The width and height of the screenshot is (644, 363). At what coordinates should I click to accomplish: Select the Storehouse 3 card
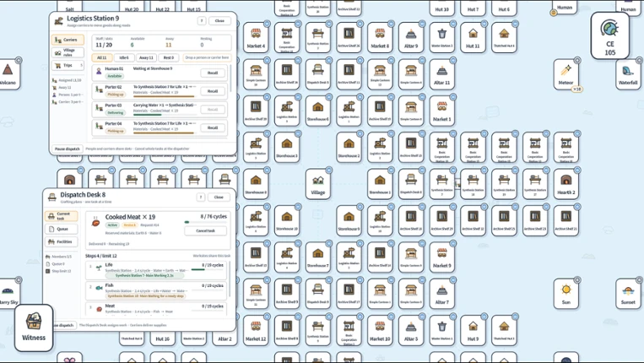[x=287, y=147]
